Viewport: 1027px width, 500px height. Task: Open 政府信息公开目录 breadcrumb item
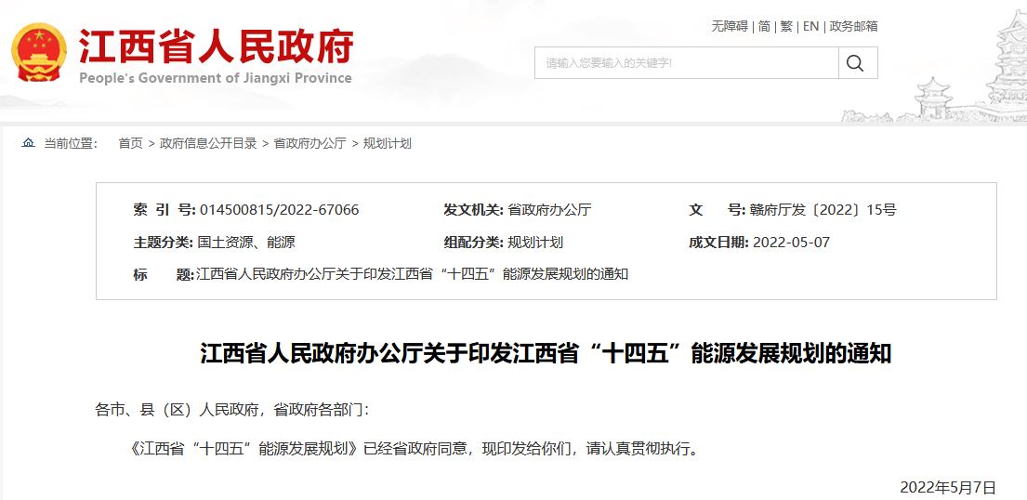point(208,143)
